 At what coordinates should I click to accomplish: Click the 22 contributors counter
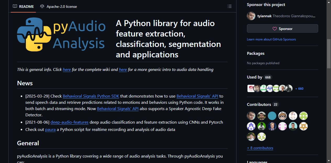pyautogui.click(x=275, y=105)
